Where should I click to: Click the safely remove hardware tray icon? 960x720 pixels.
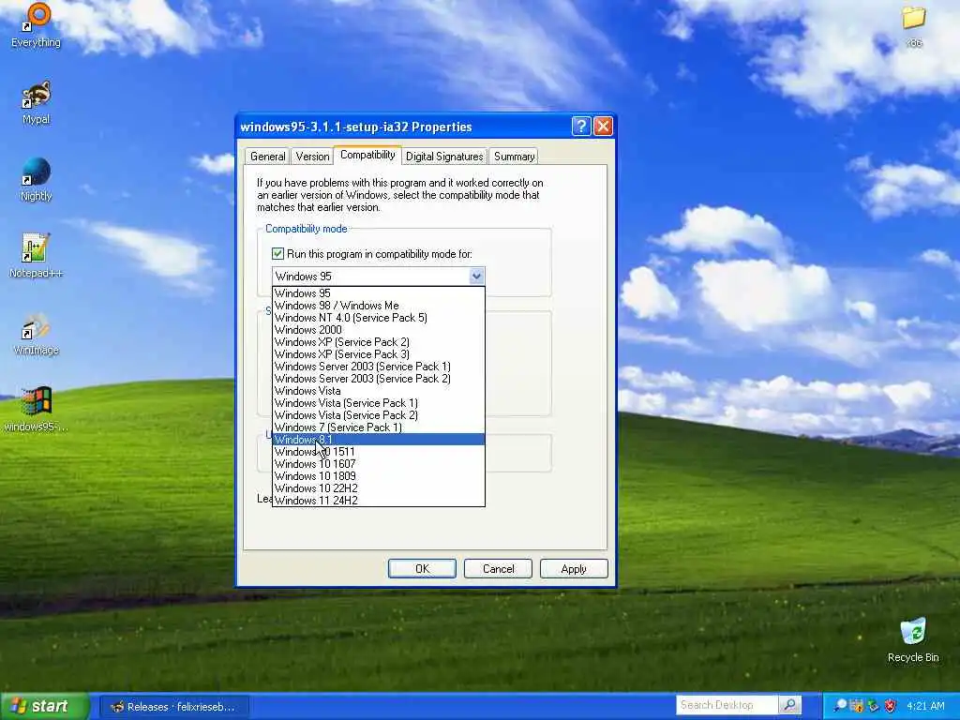[873, 706]
